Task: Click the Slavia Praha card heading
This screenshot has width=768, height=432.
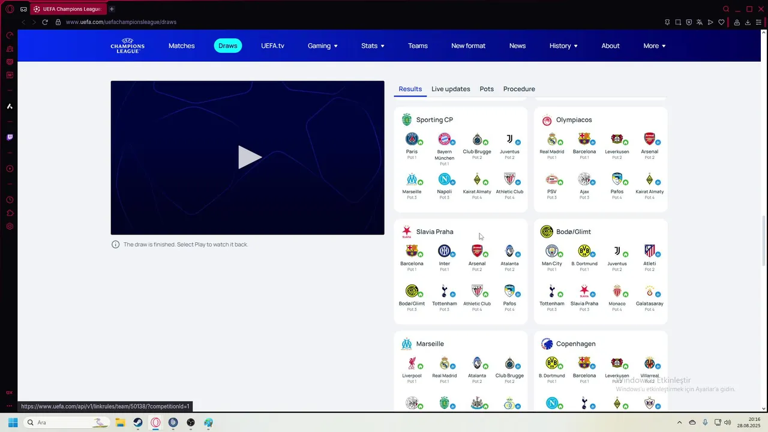Action: pyautogui.click(x=434, y=232)
